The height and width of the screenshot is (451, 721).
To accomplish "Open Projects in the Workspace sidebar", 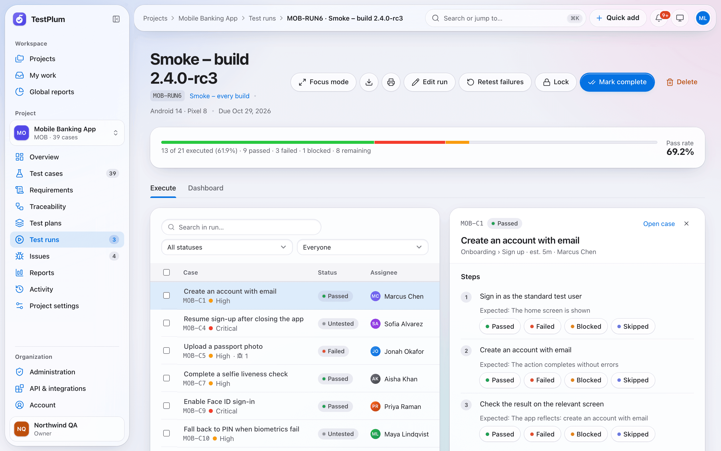I will click(67, 59).
